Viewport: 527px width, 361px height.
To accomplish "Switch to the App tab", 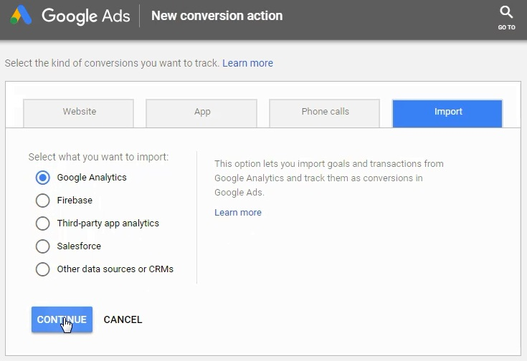I will tap(201, 113).
